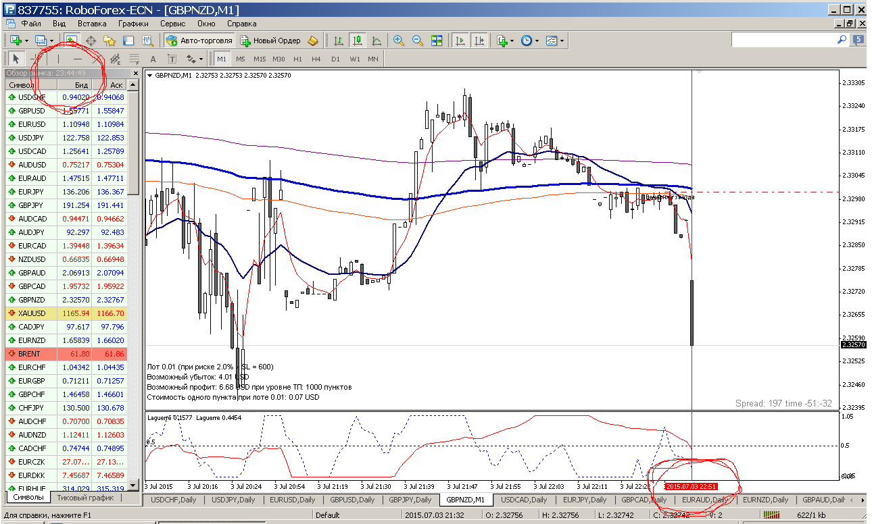Image resolution: width=872 pixels, height=524 pixels.
Task: Select the GBPNZD row in Market Watch
Action: click(x=66, y=300)
